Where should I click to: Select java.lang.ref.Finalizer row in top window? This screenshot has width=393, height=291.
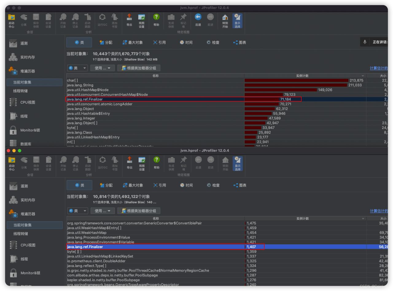[227, 99]
